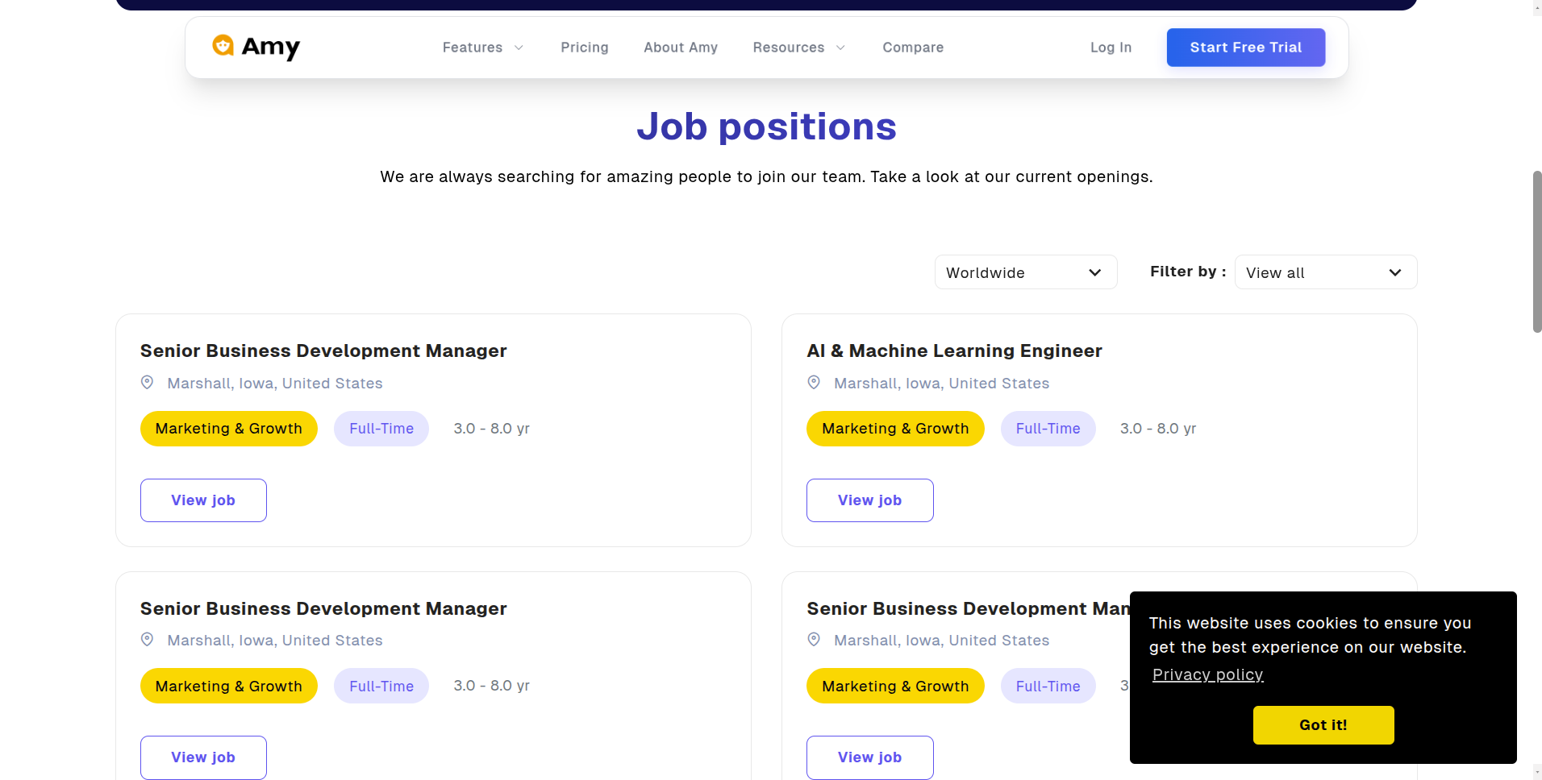The height and width of the screenshot is (780, 1542).
Task: Click the Amy logo icon
Action: [223, 47]
